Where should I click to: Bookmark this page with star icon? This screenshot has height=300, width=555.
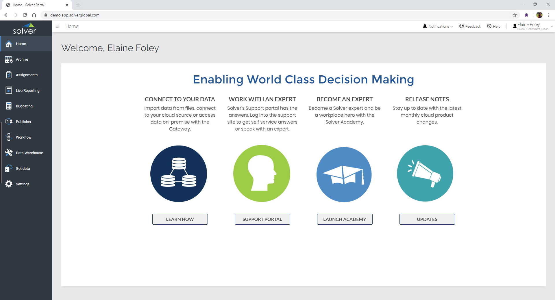tap(515, 15)
